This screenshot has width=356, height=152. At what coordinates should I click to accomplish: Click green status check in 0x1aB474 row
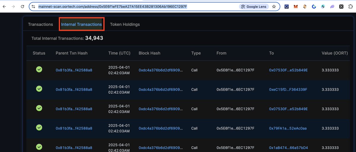pyautogui.click(x=39, y=147)
